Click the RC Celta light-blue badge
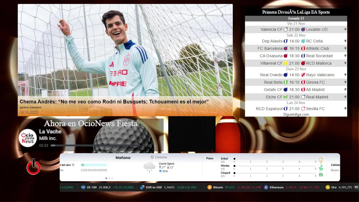 pos(303,41)
